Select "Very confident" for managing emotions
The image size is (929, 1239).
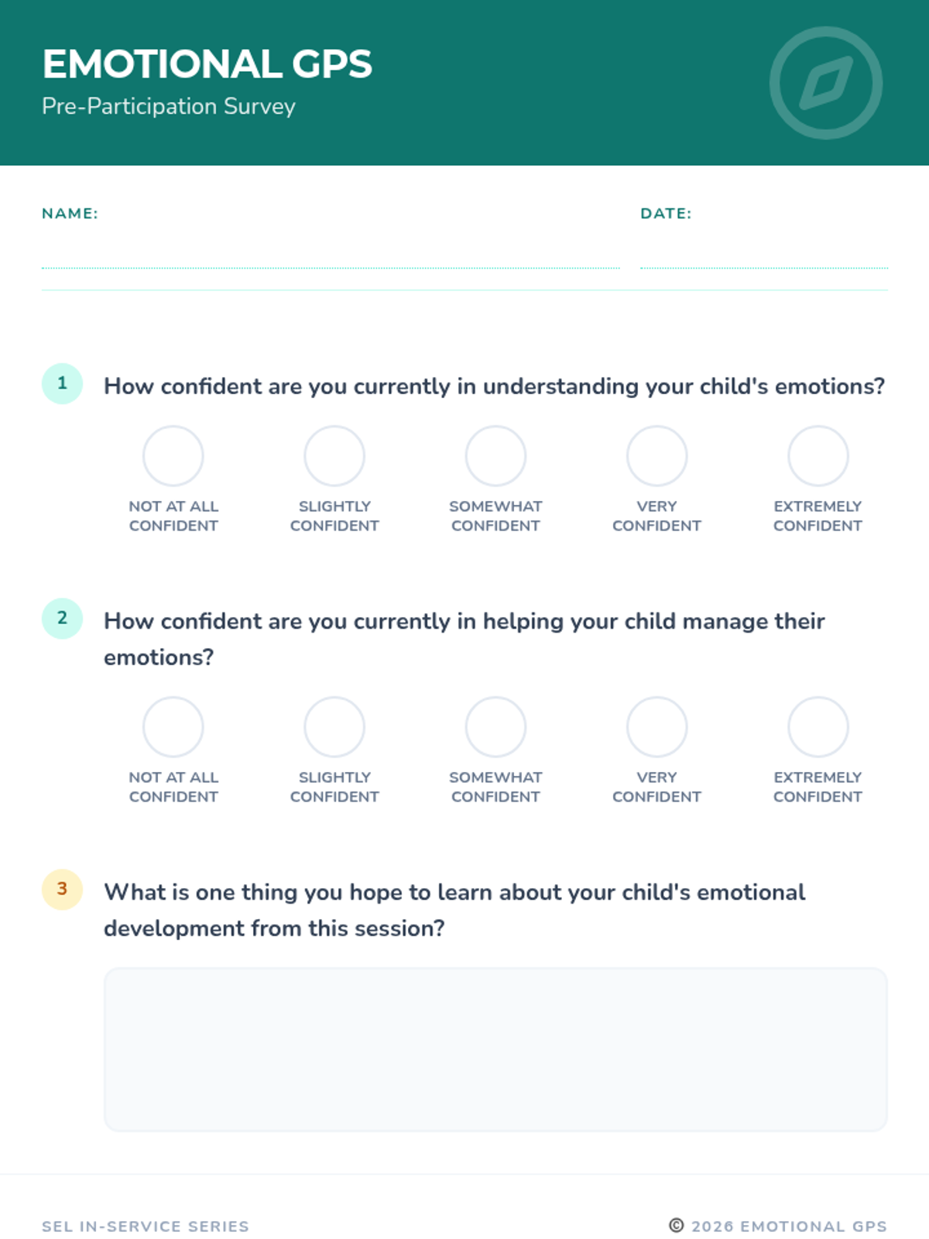coord(656,727)
